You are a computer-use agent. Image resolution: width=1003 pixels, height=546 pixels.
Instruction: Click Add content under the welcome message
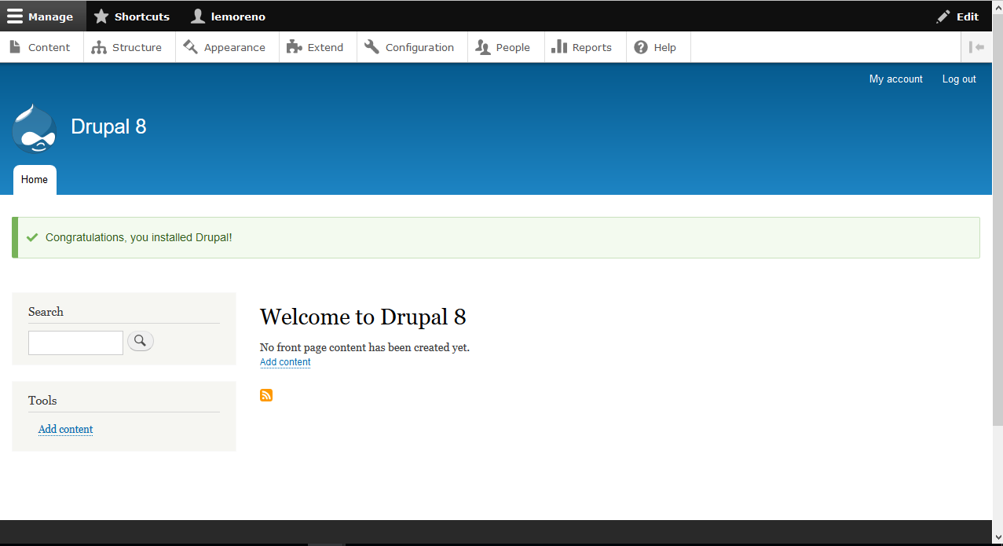point(285,362)
